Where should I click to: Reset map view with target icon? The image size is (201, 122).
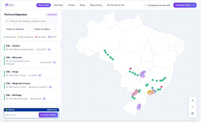point(193,114)
